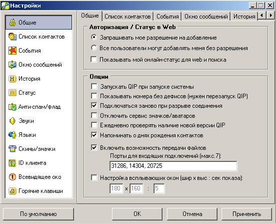The height and width of the screenshot is (223, 276).
Task: Disable Включить возможность передачи файлов
Action: point(94,147)
